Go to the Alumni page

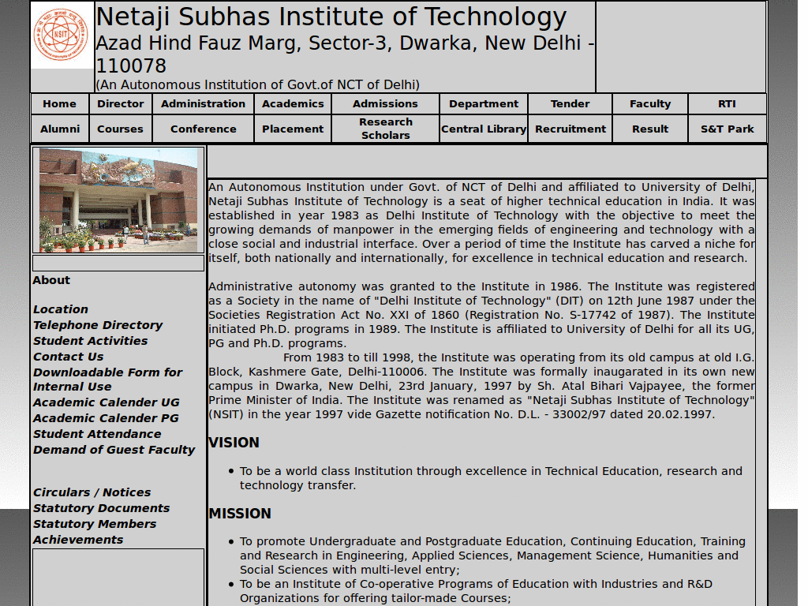(60, 129)
